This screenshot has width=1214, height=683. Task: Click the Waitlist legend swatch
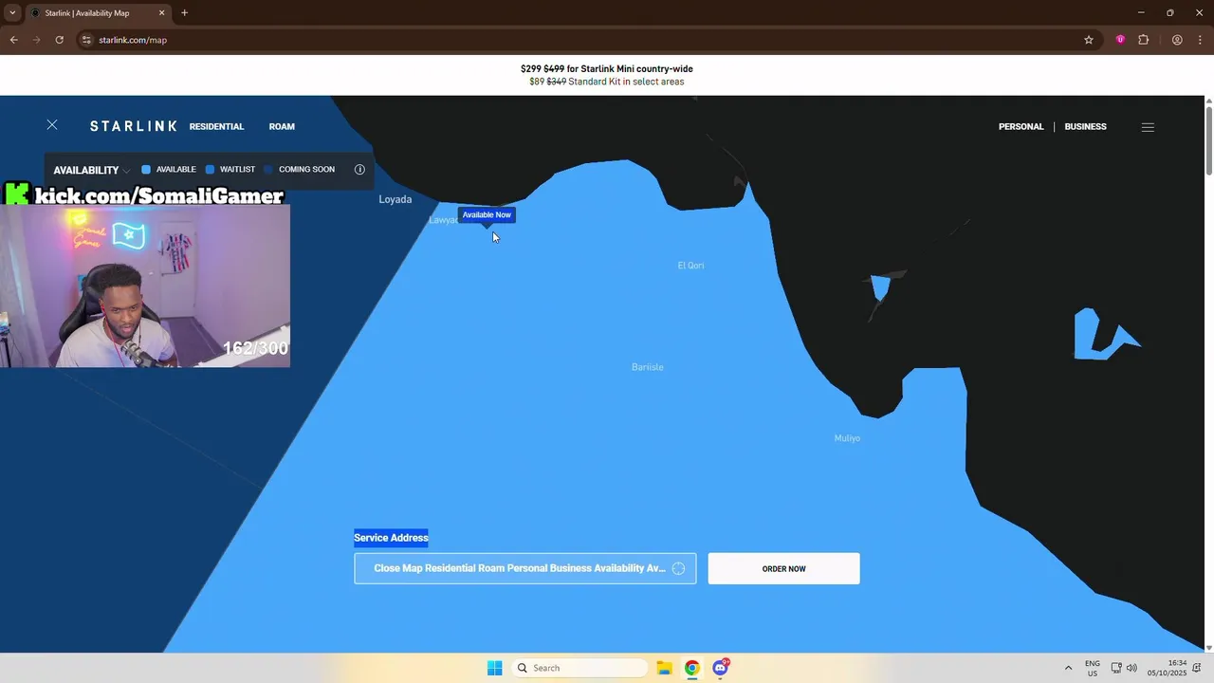pos(210,170)
